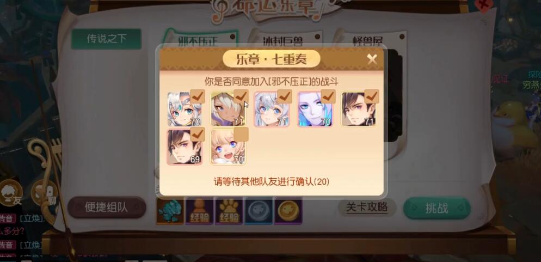Close the 乐章·七重奏 confirmation dialog

pyautogui.click(x=372, y=60)
